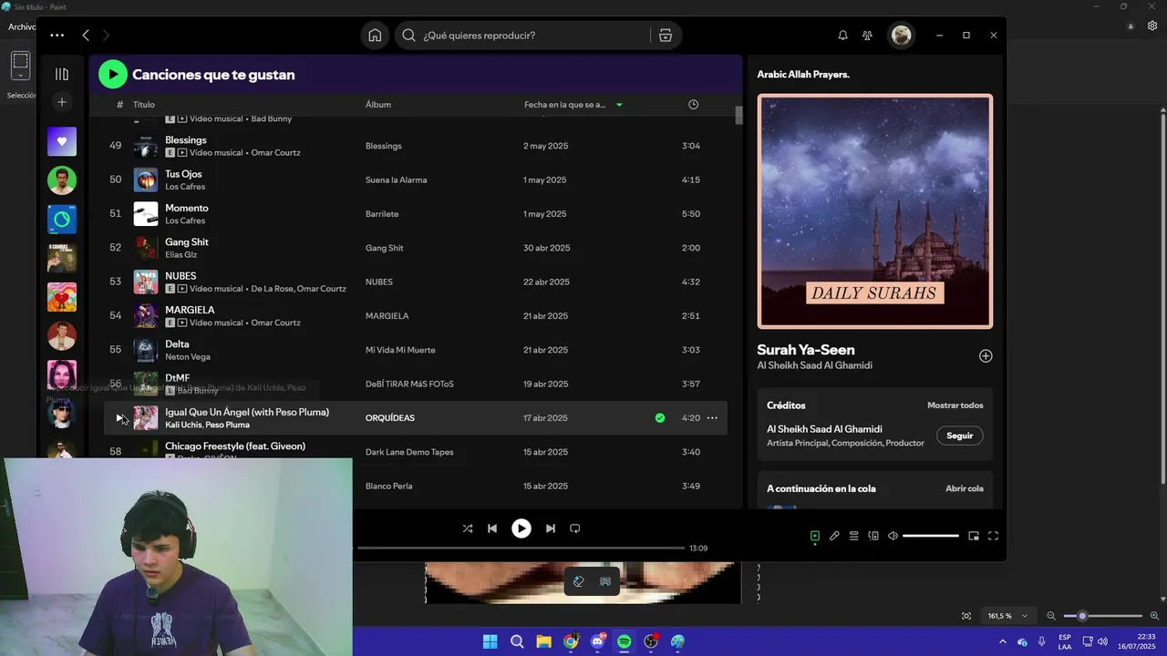The height and width of the screenshot is (656, 1167).
Task: Play the Canciones que te gustan playlist
Action: pyautogui.click(x=113, y=75)
